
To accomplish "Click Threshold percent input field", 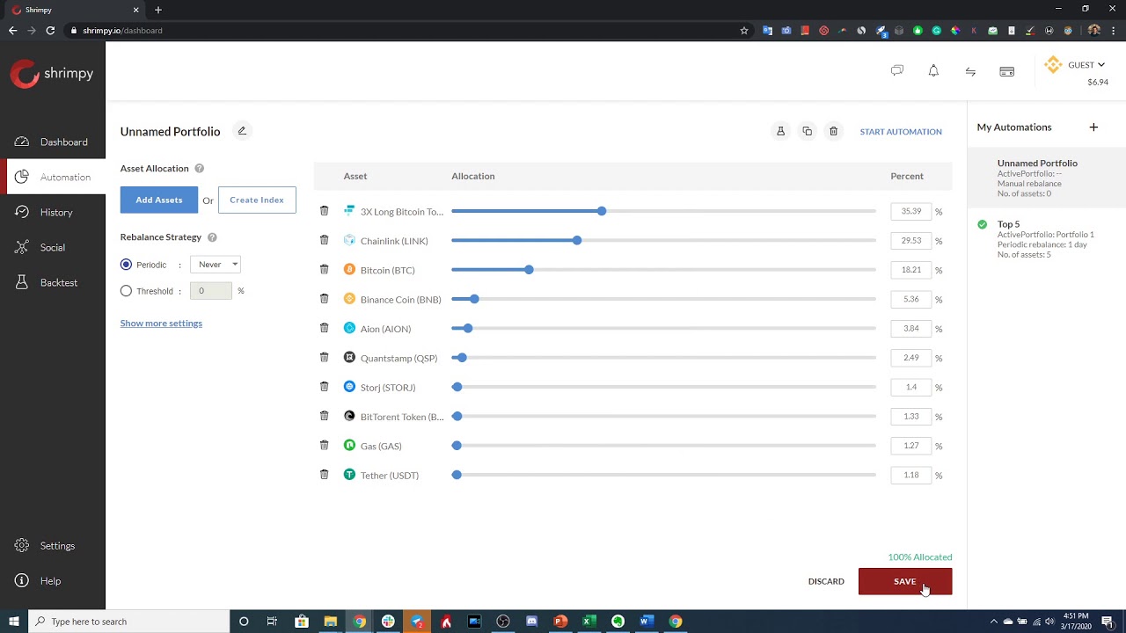I will 211,290.
